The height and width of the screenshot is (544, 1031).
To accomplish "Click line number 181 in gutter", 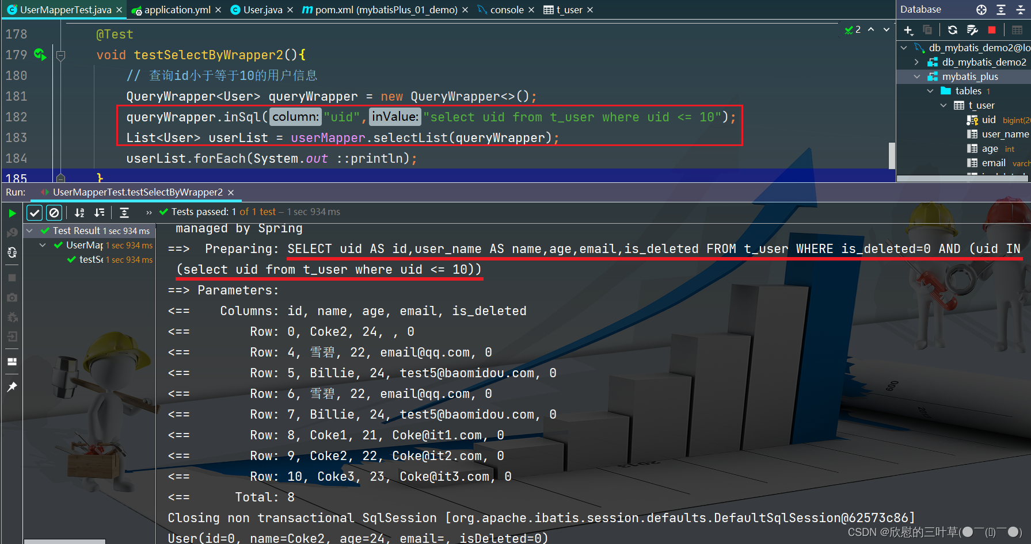I will [x=16, y=96].
